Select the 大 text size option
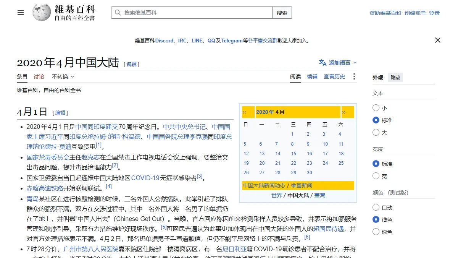 376,133
